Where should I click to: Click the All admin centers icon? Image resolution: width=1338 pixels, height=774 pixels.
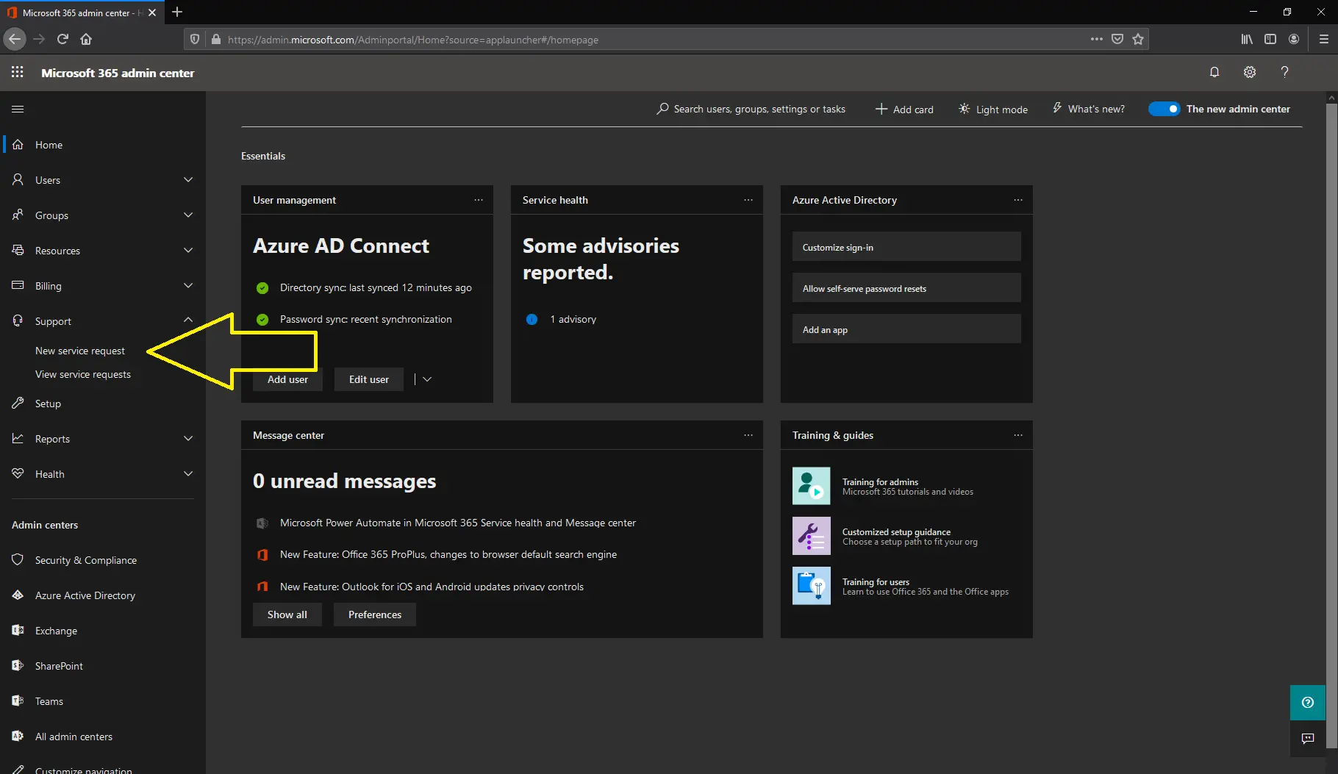tap(18, 736)
